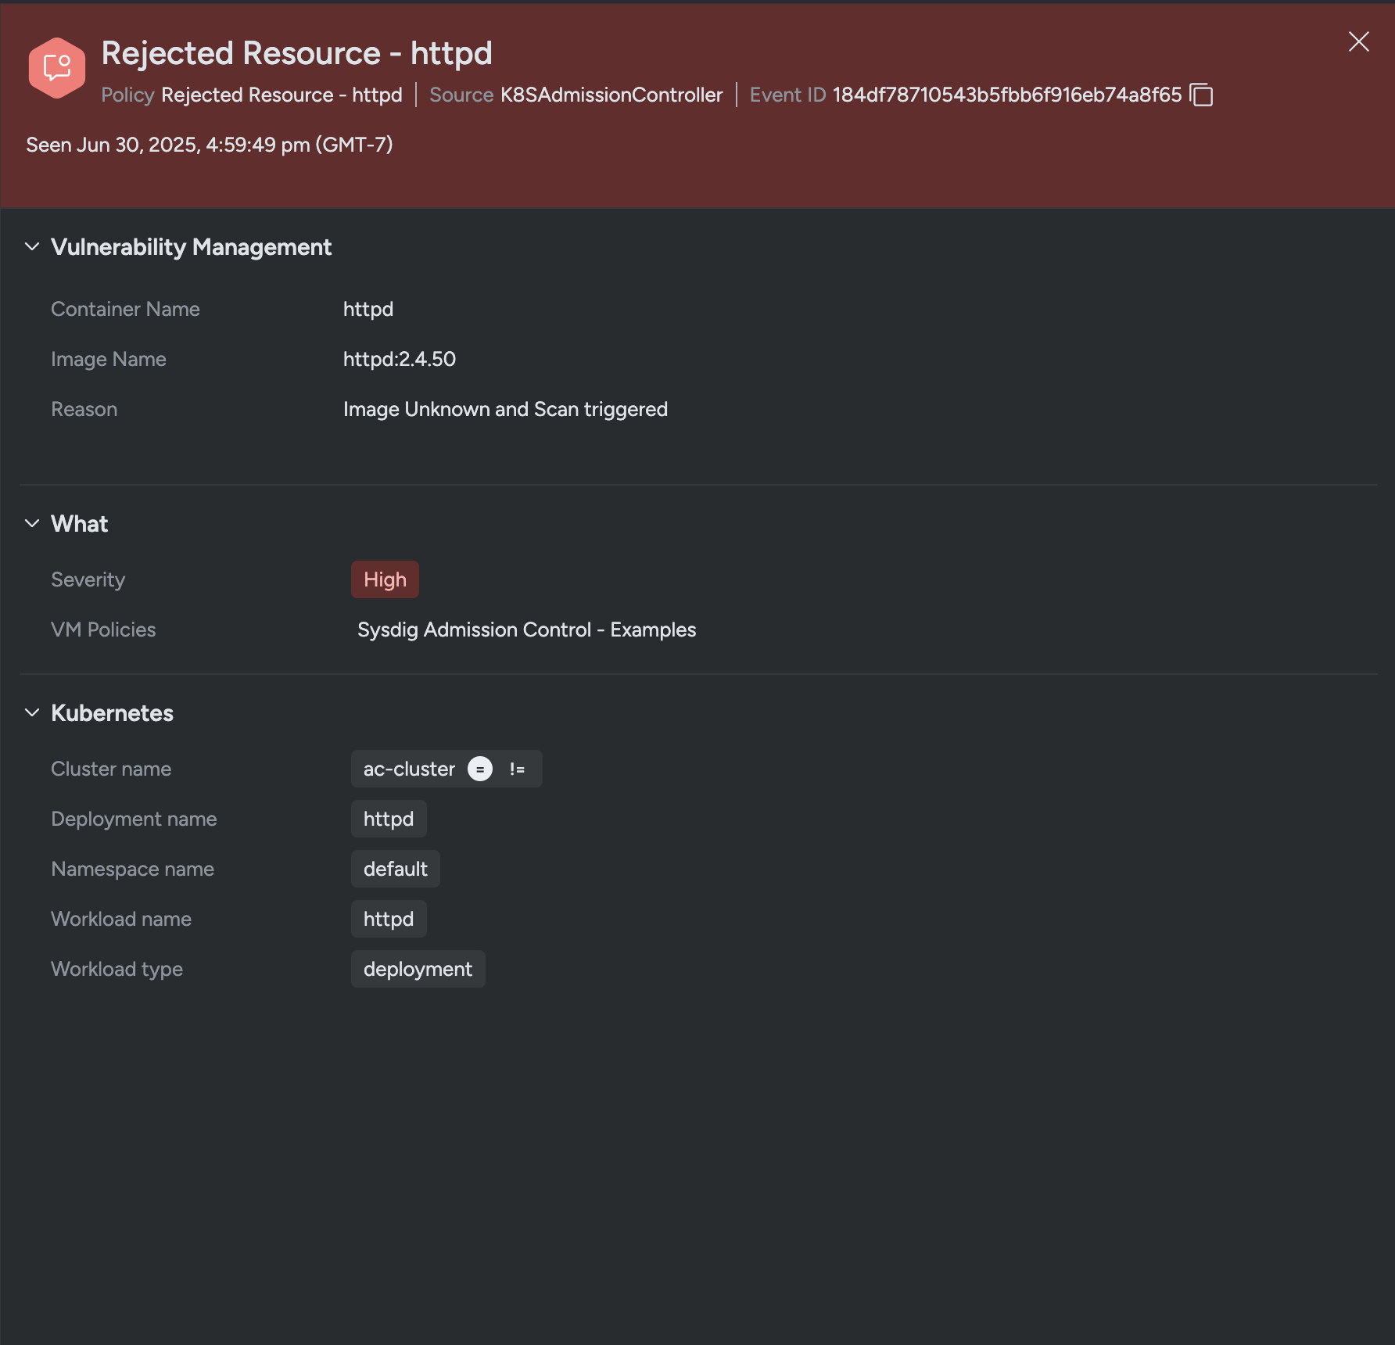
Task: Select the ac-cluster cluster name chip
Action: 409,769
